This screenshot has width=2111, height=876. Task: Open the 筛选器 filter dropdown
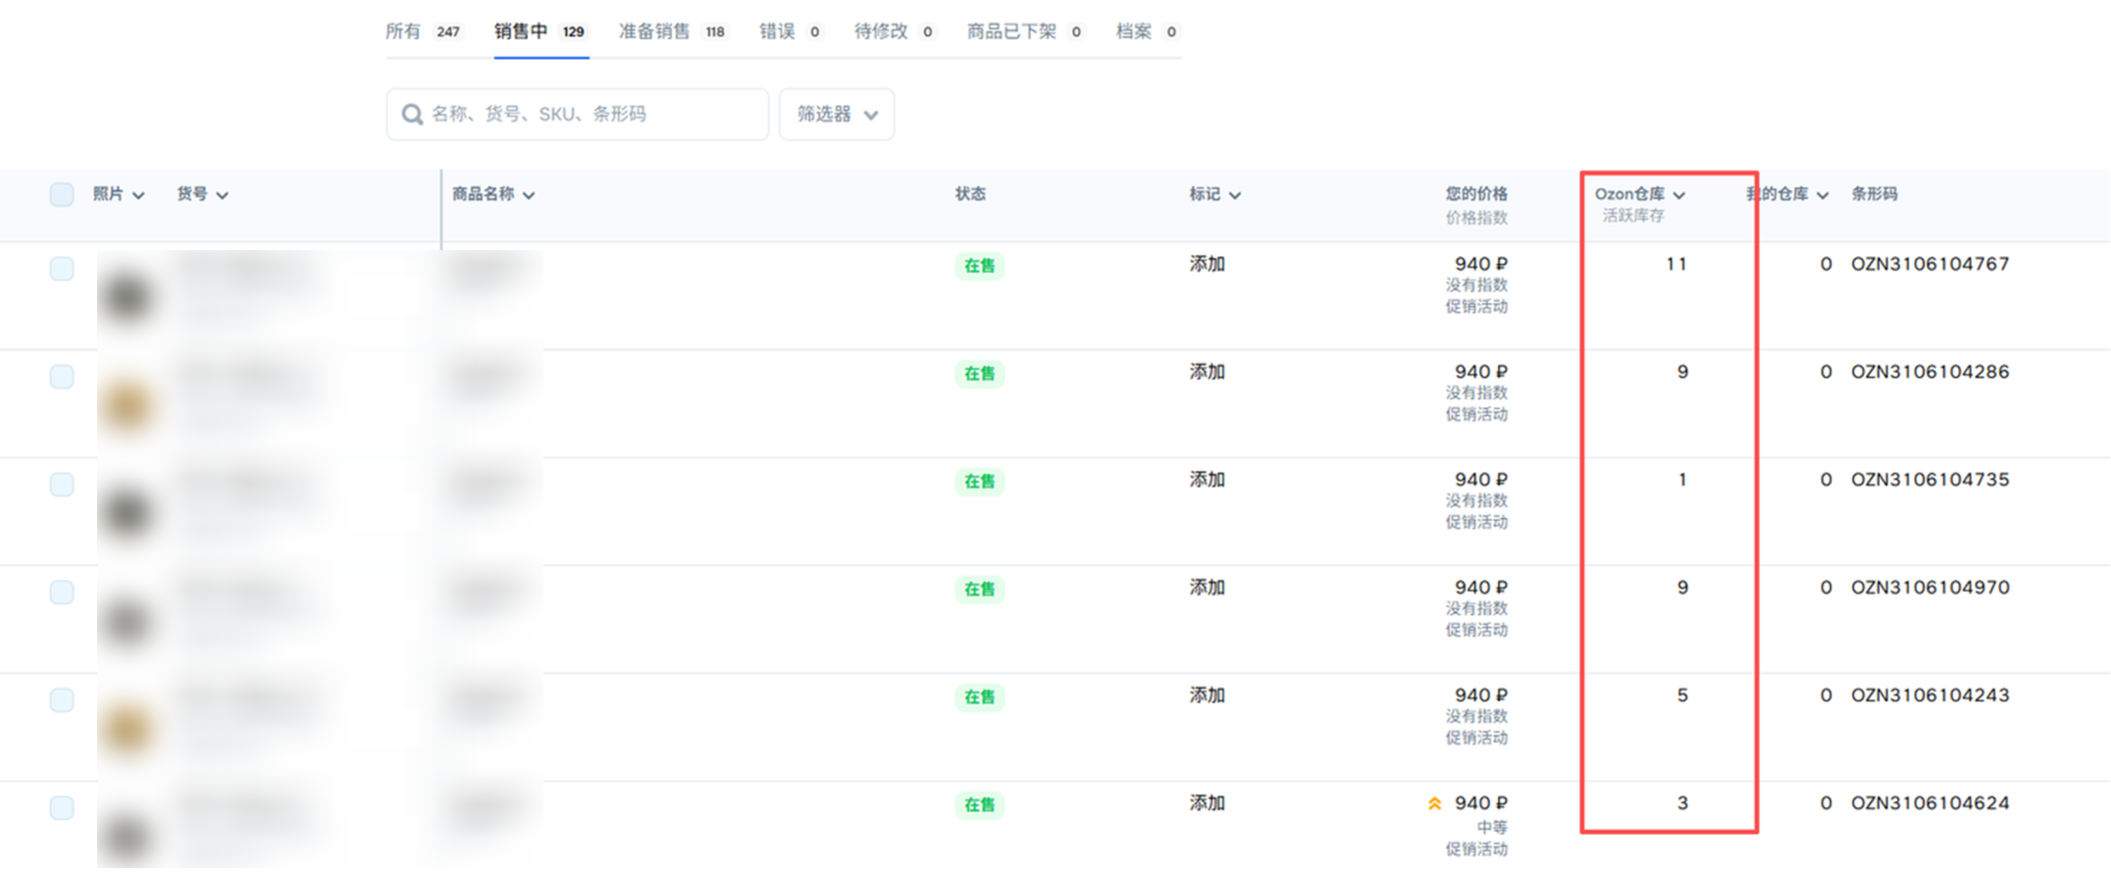pos(836,115)
